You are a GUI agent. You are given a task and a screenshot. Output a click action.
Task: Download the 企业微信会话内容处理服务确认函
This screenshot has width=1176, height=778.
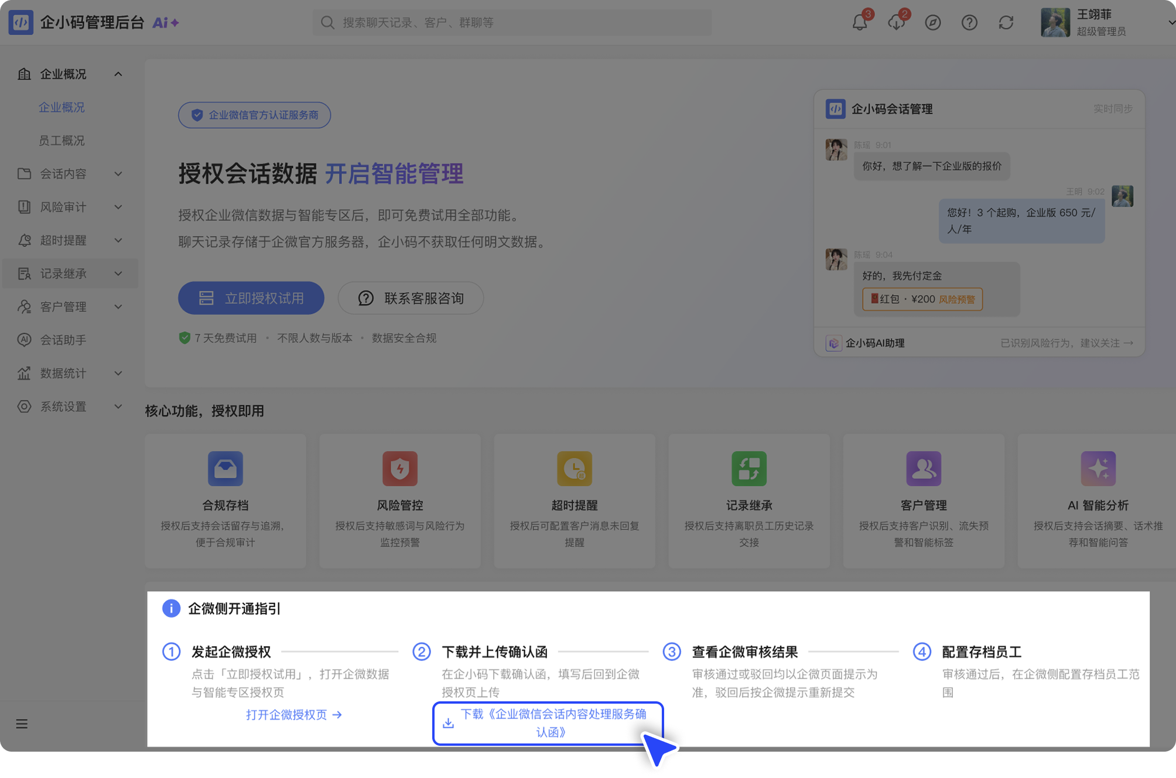[548, 724]
